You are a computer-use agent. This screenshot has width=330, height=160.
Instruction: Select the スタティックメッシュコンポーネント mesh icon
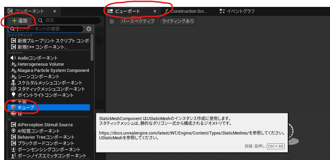click(x=13, y=89)
